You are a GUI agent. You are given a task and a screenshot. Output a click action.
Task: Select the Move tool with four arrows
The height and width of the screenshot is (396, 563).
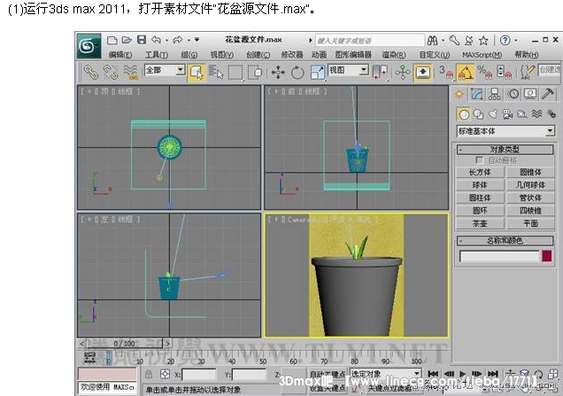278,73
